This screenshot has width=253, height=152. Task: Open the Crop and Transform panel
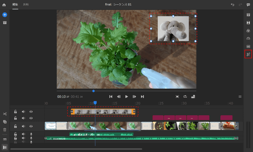click(x=248, y=54)
